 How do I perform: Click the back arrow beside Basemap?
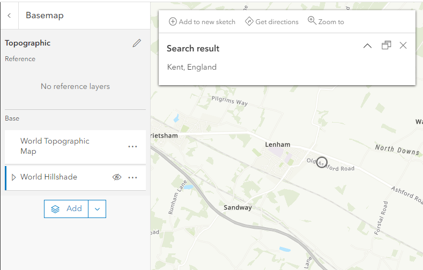pyautogui.click(x=9, y=16)
